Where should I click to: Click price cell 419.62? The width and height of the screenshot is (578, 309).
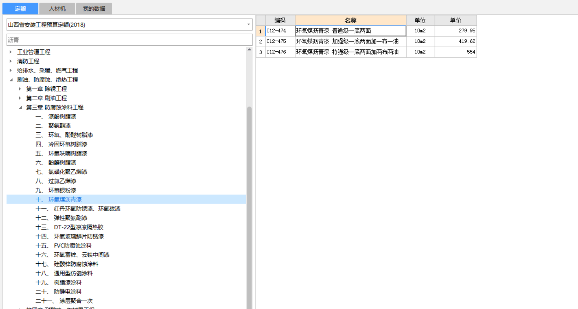tap(456, 42)
